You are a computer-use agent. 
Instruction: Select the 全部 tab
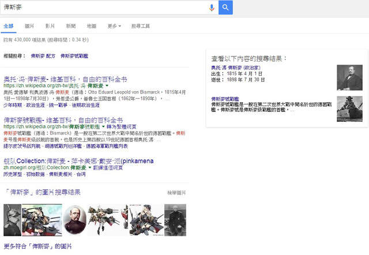pyautogui.click(x=9, y=26)
